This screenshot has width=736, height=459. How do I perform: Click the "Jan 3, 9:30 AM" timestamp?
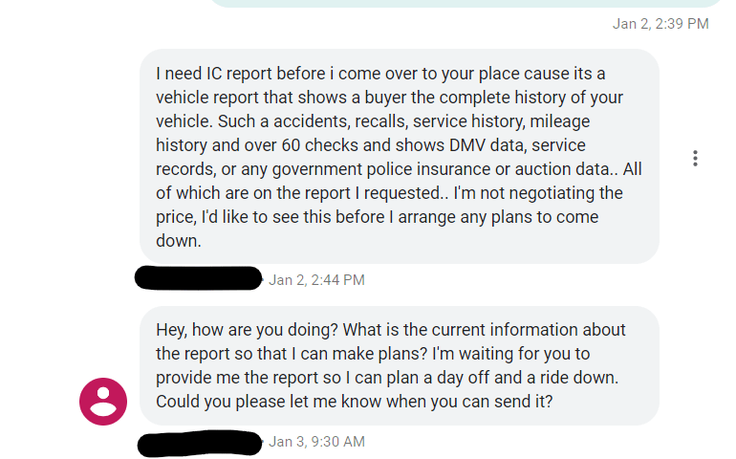coord(316,442)
